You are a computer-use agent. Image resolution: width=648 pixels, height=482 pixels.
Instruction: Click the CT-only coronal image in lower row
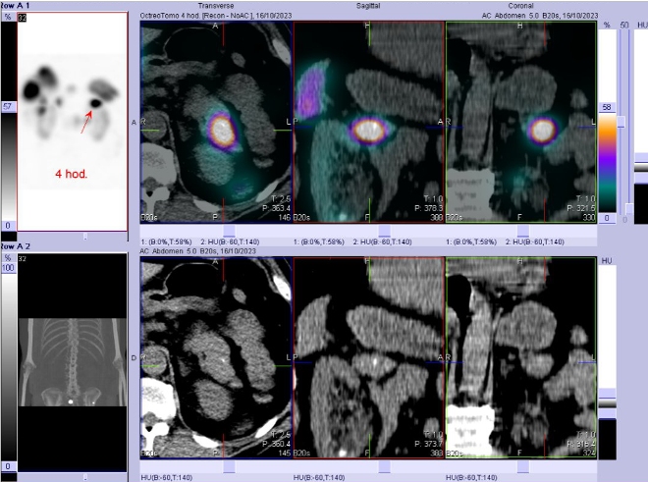pyautogui.click(x=521, y=358)
